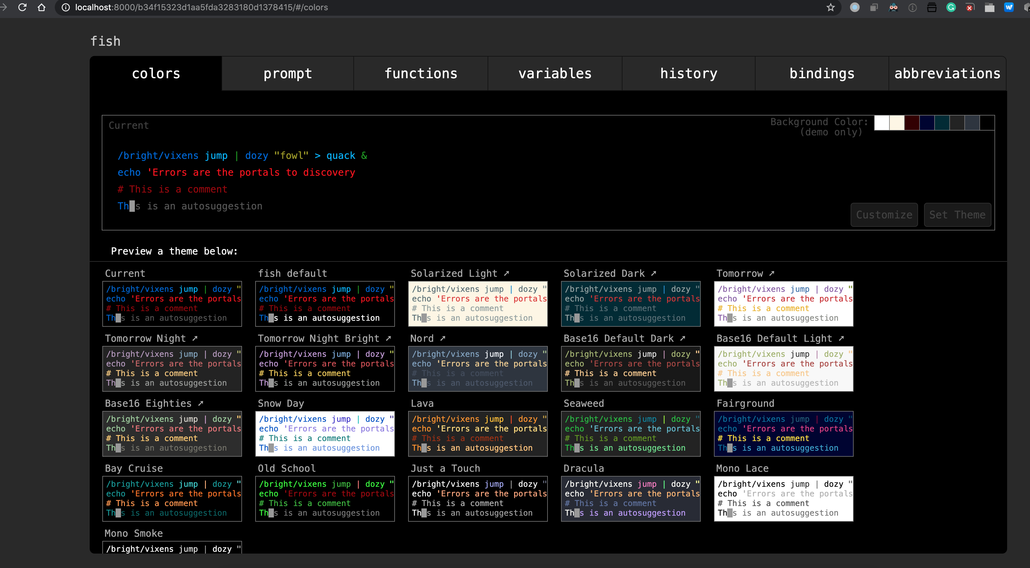The width and height of the screenshot is (1030, 568).
Task: Open the Grammarly extension icon
Action: [x=951, y=7]
